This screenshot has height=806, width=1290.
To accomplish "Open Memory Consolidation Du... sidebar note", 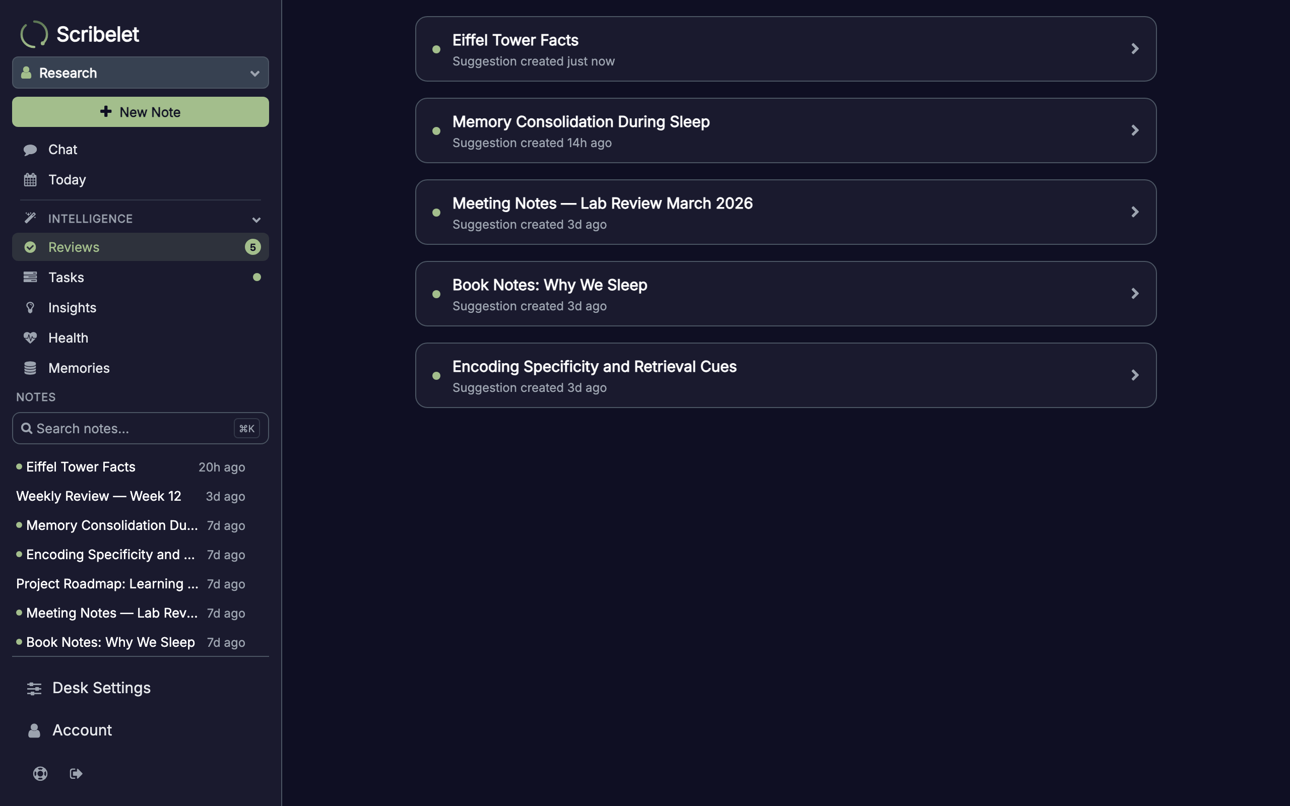I will [131, 525].
